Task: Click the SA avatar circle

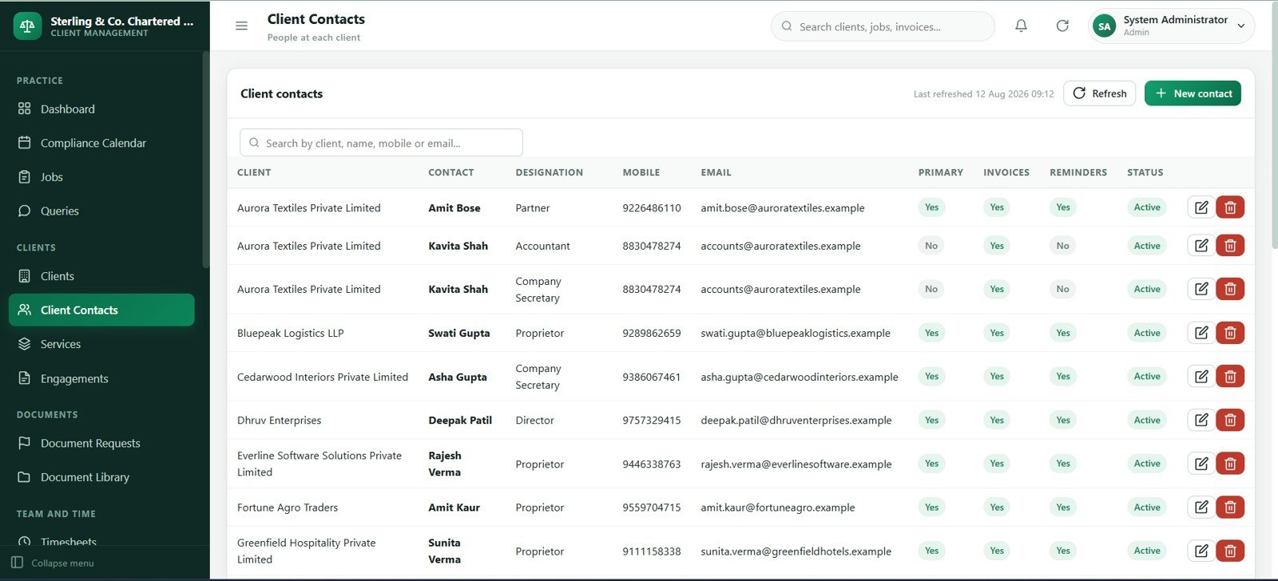Action: click(x=1104, y=26)
